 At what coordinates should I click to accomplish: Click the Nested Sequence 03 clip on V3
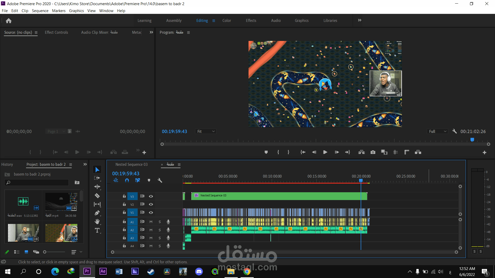pos(279,196)
